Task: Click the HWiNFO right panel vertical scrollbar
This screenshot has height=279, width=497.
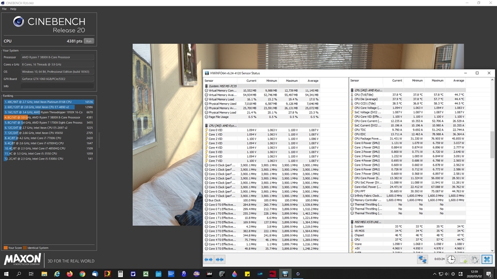Action: click(493, 145)
